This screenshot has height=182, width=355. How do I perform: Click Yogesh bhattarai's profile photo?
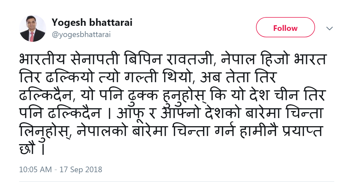click(32, 29)
